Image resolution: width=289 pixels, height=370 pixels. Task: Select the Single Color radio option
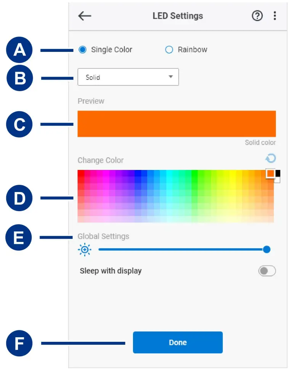pyautogui.click(x=82, y=50)
